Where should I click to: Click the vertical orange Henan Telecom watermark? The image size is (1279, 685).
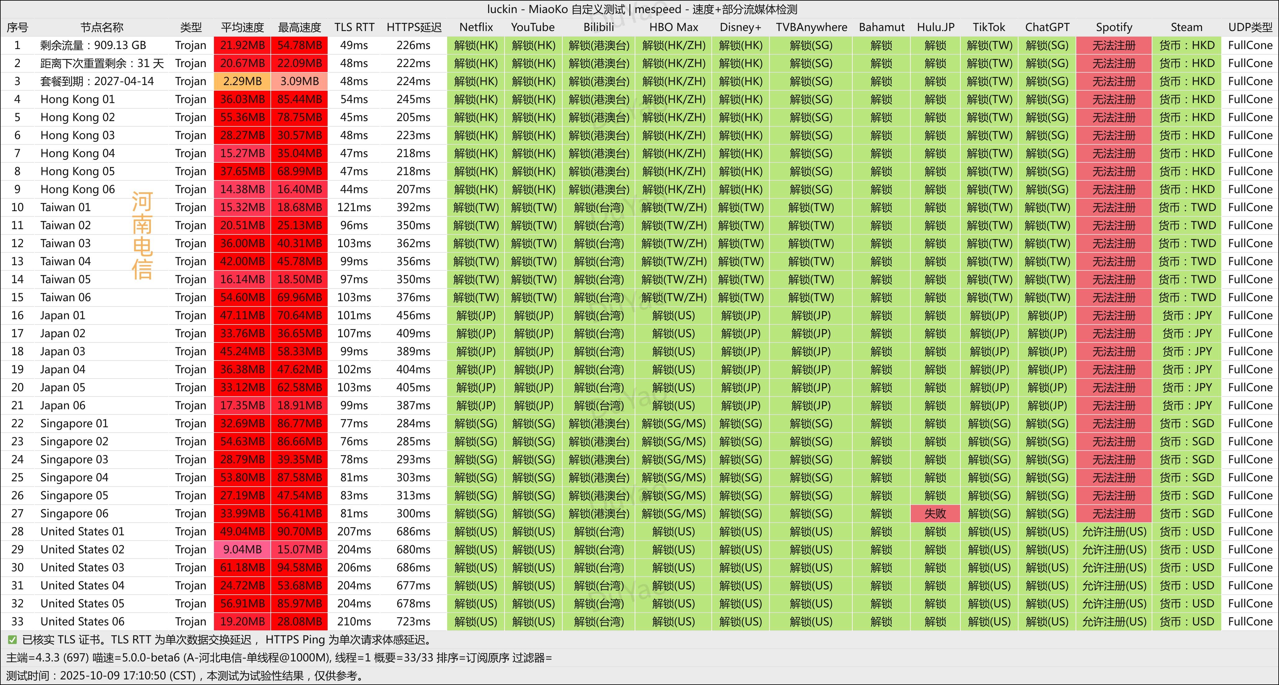point(142,236)
